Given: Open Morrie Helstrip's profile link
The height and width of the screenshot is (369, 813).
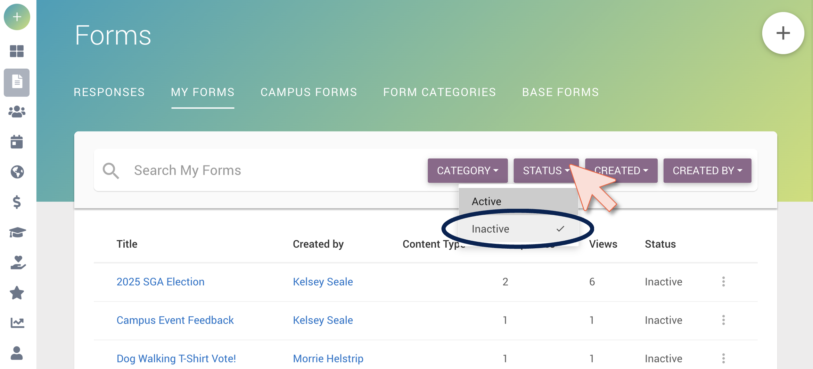Looking at the screenshot, I should pyautogui.click(x=328, y=358).
